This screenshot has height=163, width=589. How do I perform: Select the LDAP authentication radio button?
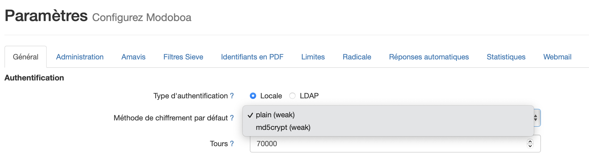click(x=292, y=96)
